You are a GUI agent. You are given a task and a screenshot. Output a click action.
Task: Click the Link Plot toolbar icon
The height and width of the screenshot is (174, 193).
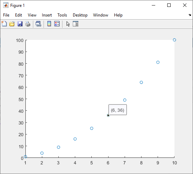coord(38,24)
